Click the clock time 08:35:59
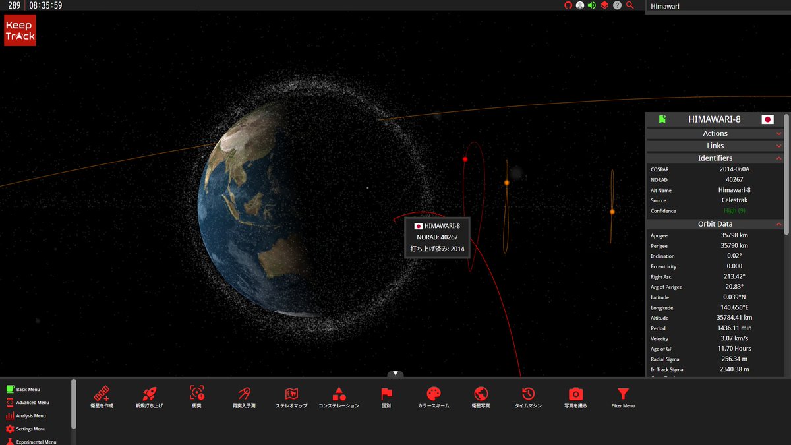 click(x=45, y=5)
